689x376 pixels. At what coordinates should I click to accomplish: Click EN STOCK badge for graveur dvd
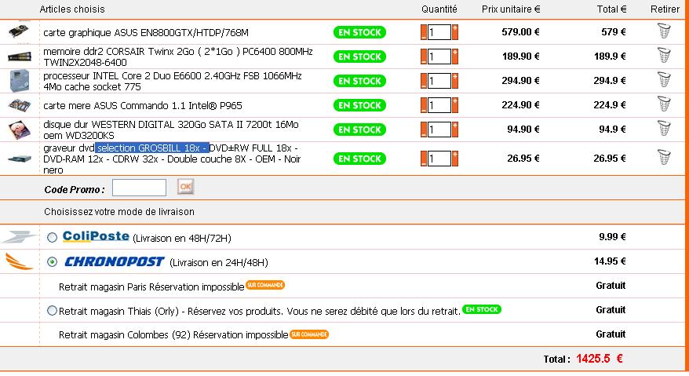pyautogui.click(x=359, y=159)
